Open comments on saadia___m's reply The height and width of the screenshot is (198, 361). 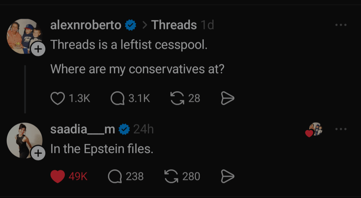click(x=115, y=176)
